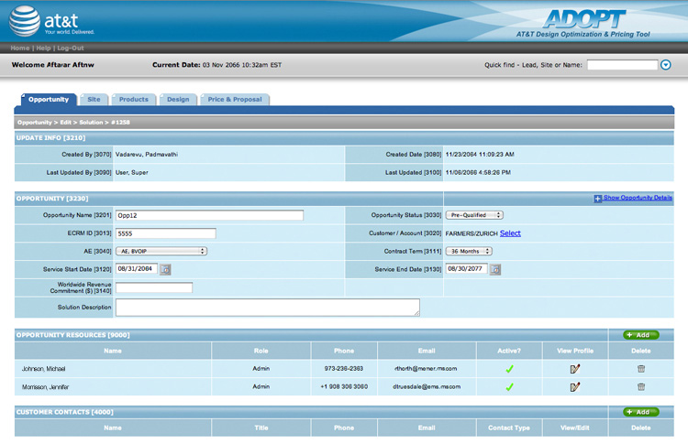The image size is (688, 444).
Task: Go to Price & Proposal tab
Action: (x=235, y=100)
